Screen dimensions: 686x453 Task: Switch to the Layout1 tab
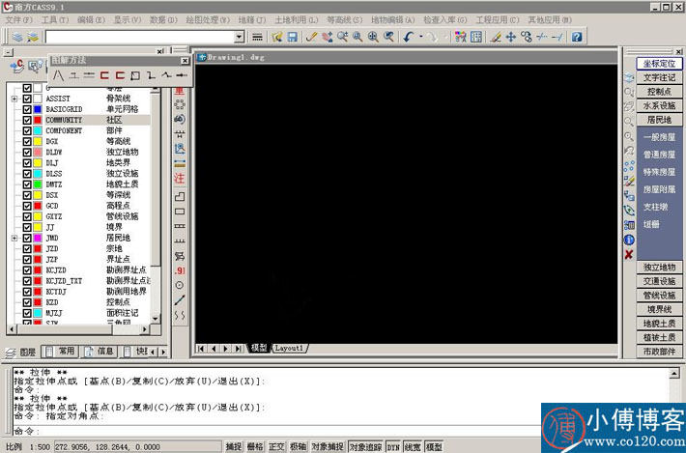point(289,348)
